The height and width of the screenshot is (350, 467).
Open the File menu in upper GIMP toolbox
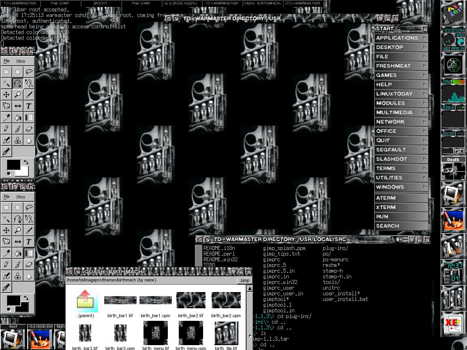(6, 61)
